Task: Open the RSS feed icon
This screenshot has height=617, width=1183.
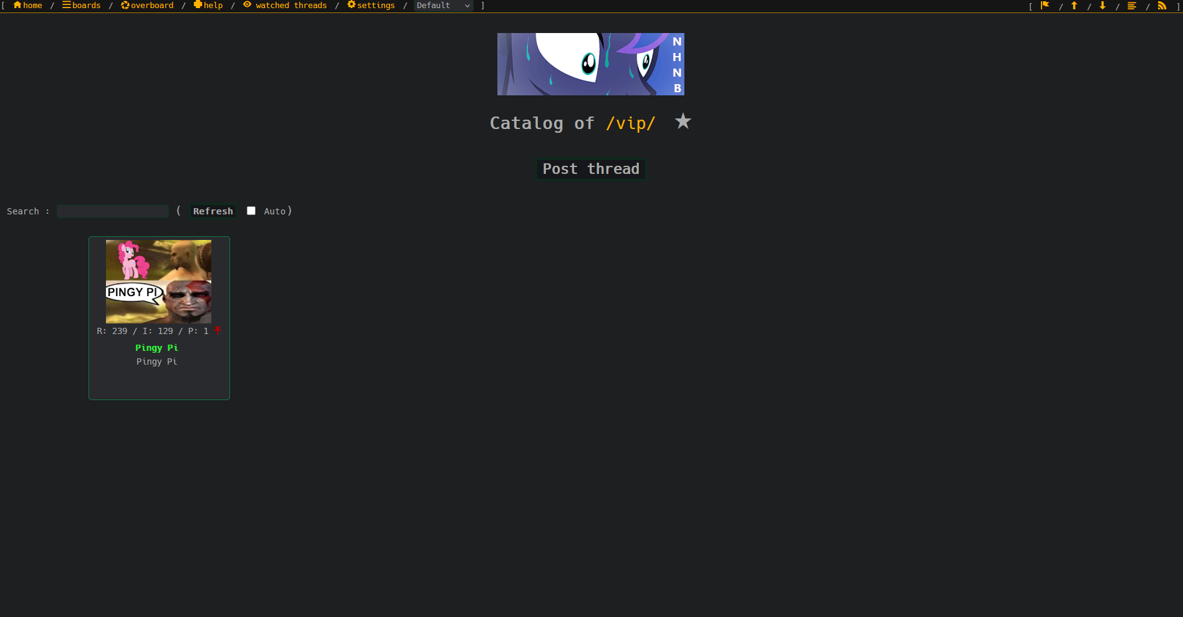Action: tap(1162, 6)
